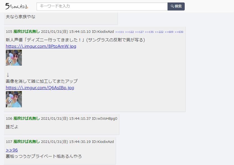Click post number 107
This screenshot has height=165, width=234.
pyautogui.click(x=9, y=142)
